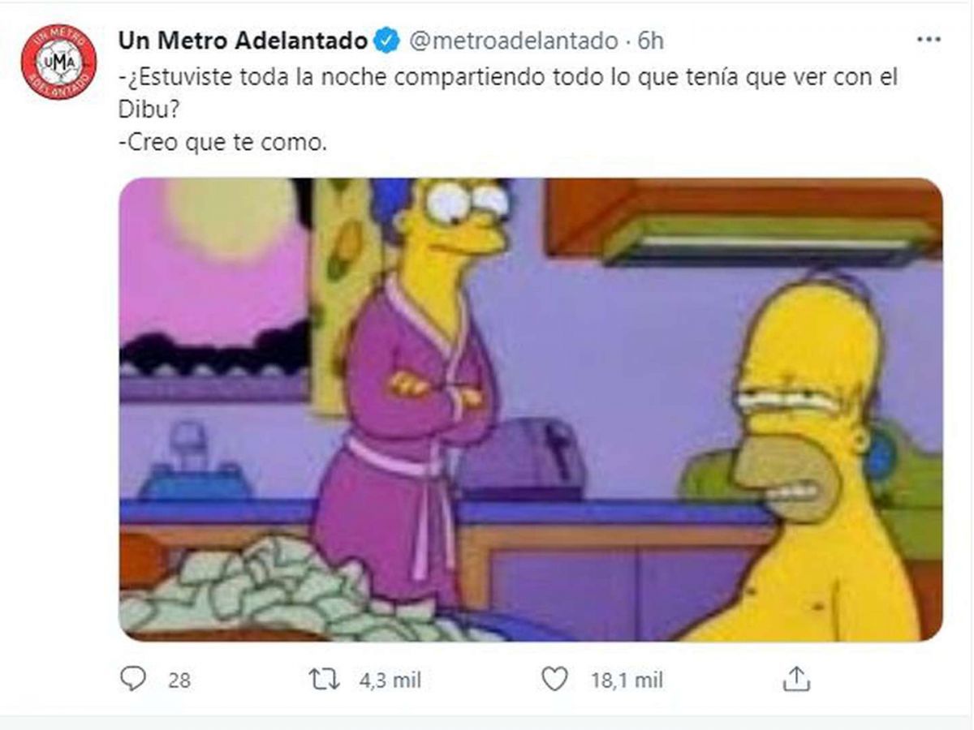Click the reply speech bubble icon
Image resolution: width=974 pixels, height=730 pixels.
pyautogui.click(x=132, y=679)
